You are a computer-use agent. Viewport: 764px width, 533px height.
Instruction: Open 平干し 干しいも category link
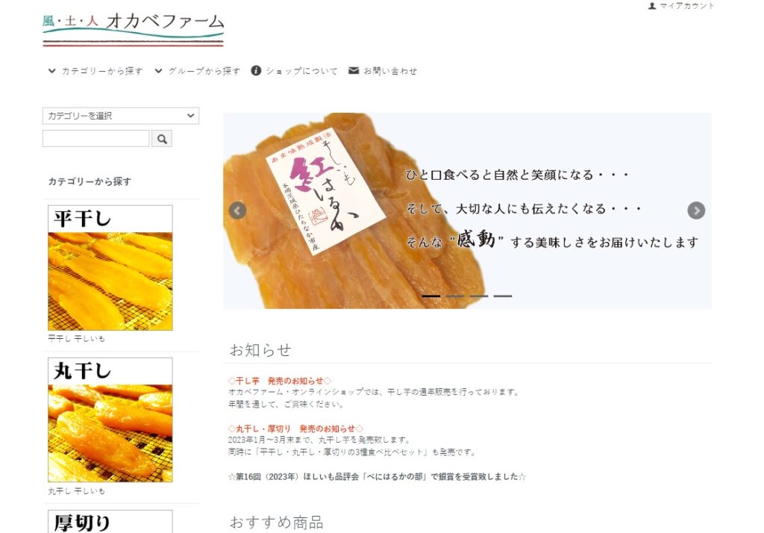(77, 338)
